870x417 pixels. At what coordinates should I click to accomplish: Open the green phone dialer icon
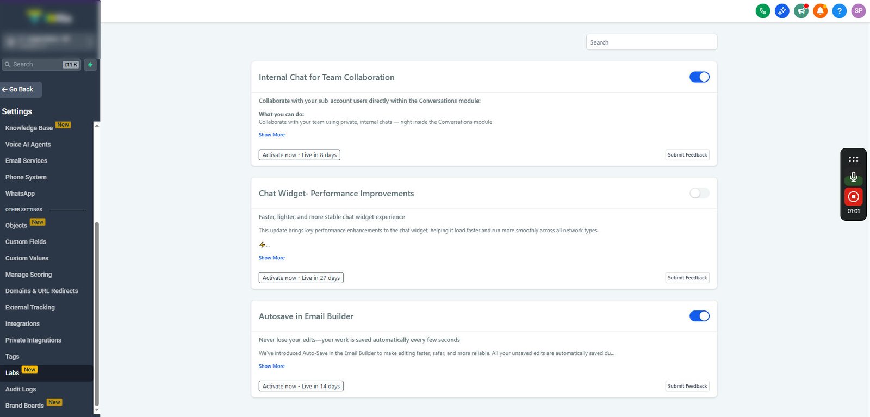pyautogui.click(x=763, y=10)
